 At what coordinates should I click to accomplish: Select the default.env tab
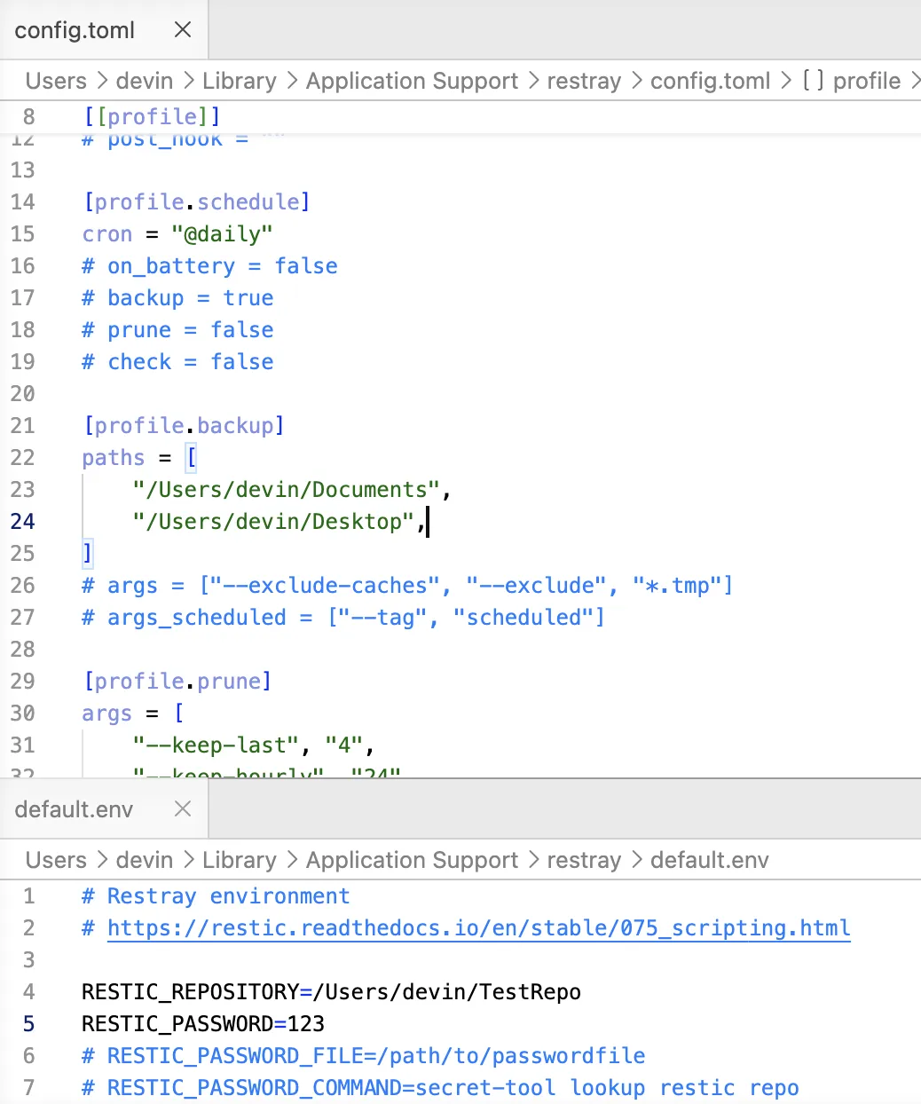pyautogui.click(x=74, y=809)
